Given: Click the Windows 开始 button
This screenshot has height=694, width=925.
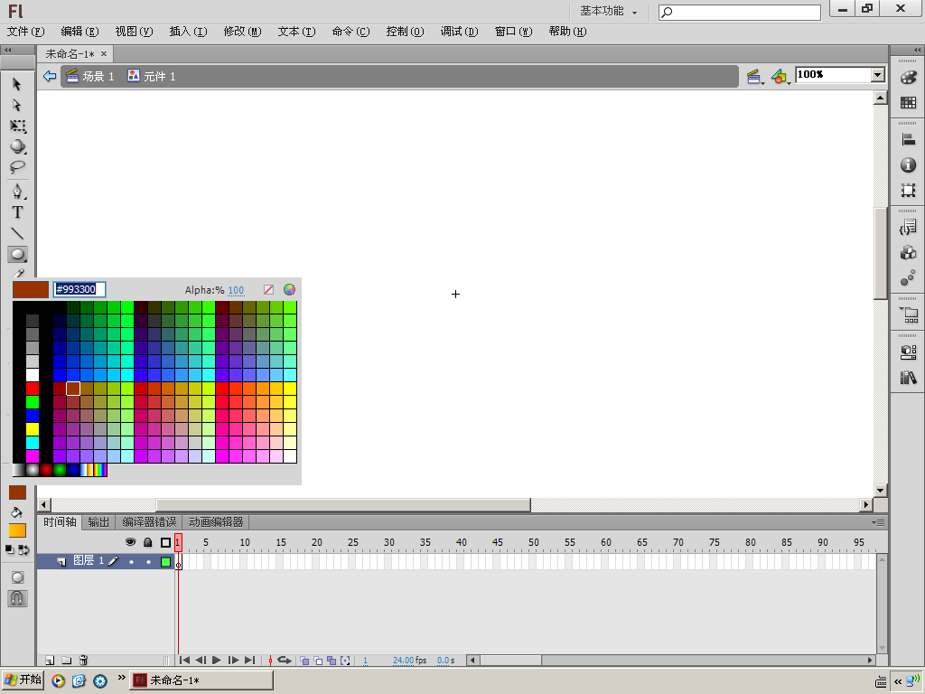Looking at the screenshot, I should point(23,680).
